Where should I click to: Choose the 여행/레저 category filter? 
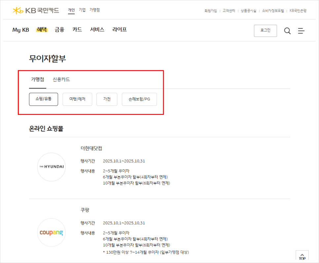point(77,99)
